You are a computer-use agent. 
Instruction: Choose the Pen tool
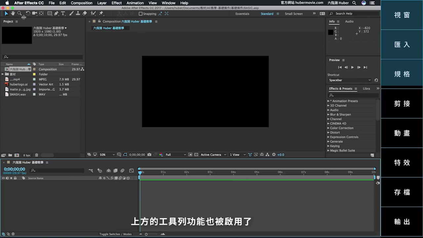(56, 13)
